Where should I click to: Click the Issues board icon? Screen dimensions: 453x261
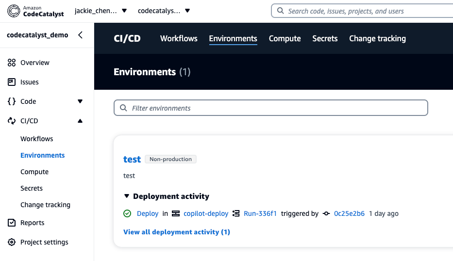pyautogui.click(x=12, y=82)
